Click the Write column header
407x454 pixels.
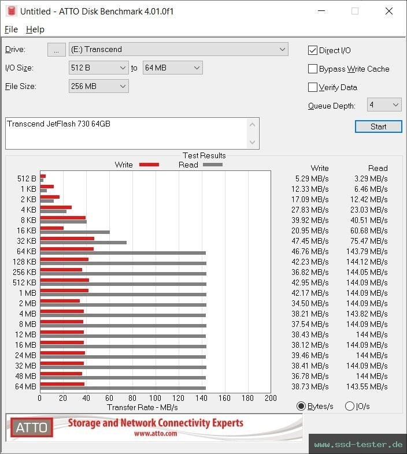(320, 168)
